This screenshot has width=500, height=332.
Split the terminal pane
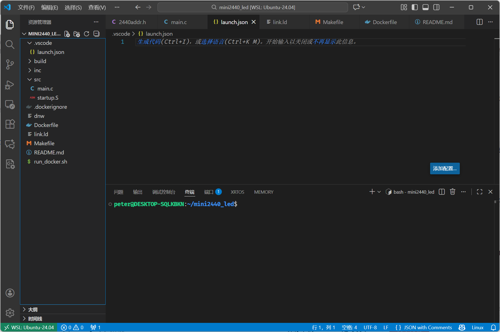[x=441, y=191]
